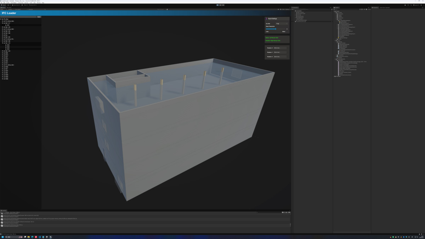Adjust the Mesh Resolution slider
Screen dimensions: 425x239
tap(276, 29)
